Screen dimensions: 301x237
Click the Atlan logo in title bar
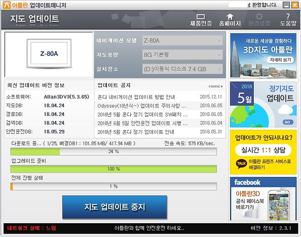click(7, 5)
